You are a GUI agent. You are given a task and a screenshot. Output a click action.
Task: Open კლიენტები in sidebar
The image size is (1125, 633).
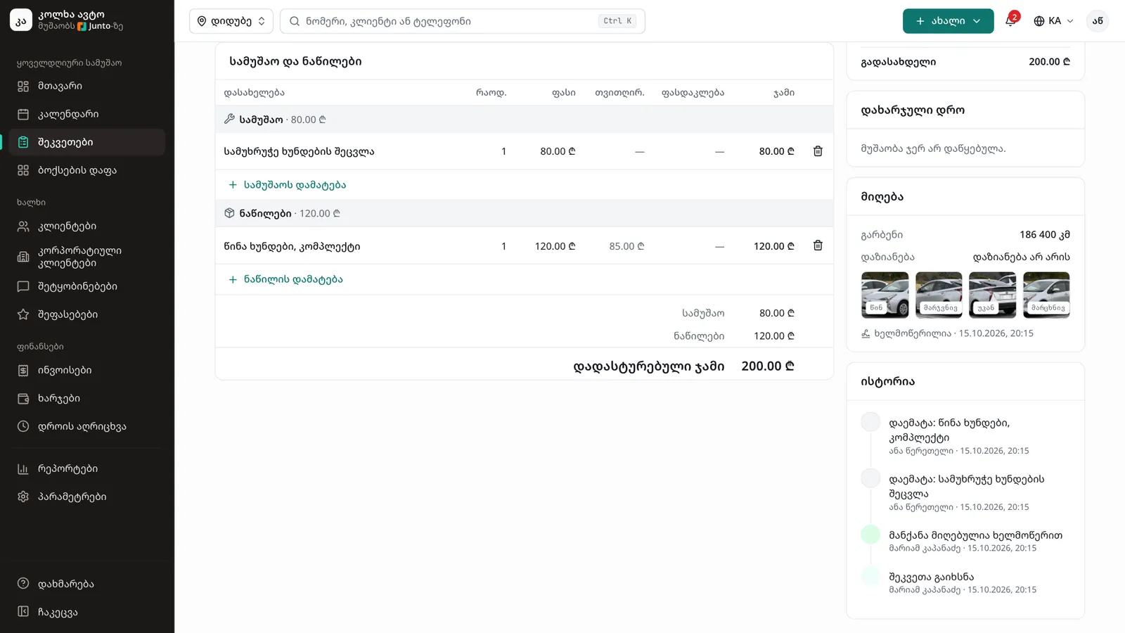(87, 226)
